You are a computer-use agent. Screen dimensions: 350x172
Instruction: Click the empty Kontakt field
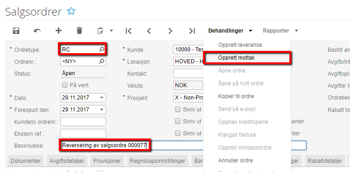[x=188, y=73]
